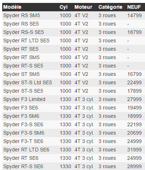Select the Catégorie column header
145x170 pixels.
click(x=110, y=7)
